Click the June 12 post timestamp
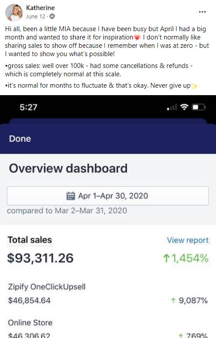Image resolution: width=216 pixels, height=338 pixels. pos(35,17)
